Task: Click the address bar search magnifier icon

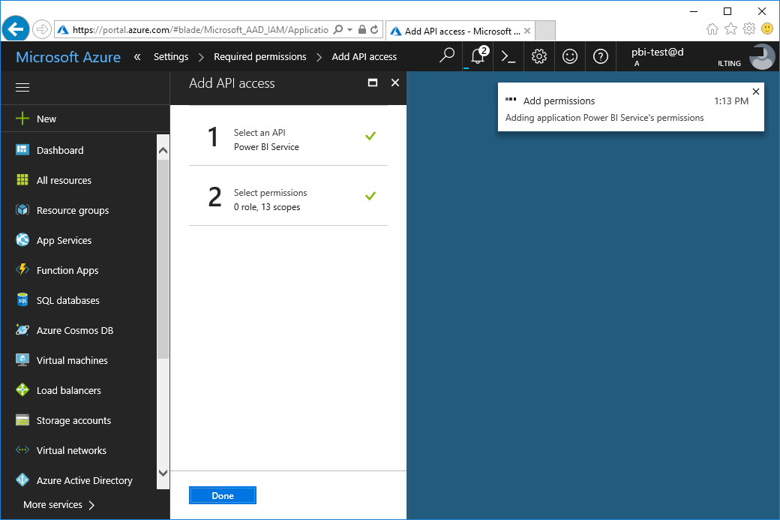Action: [x=337, y=30]
